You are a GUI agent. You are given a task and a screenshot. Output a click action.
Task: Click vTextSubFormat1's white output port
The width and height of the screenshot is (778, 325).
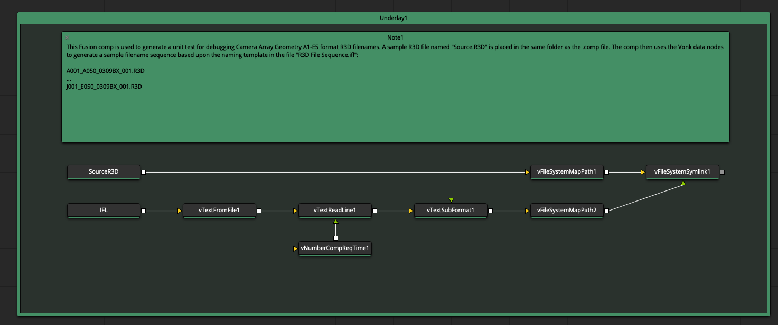click(x=490, y=211)
